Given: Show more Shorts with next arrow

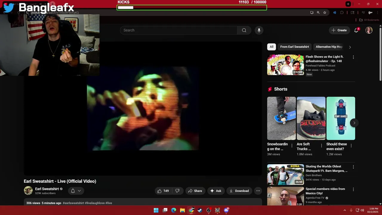Looking at the screenshot, I should coord(354,123).
